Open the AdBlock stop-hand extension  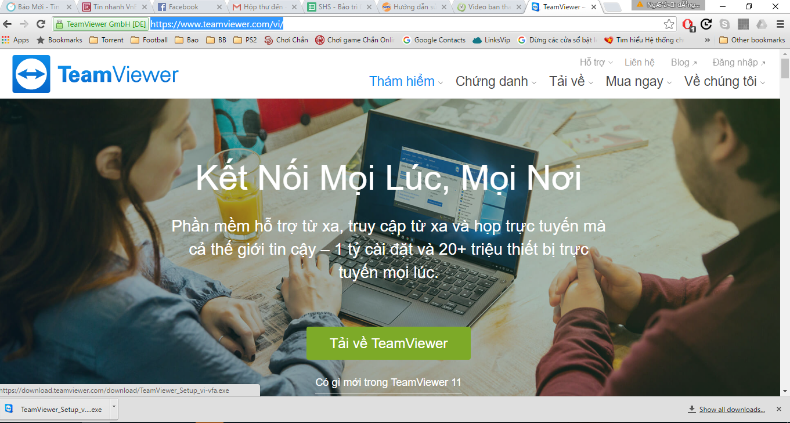pyautogui.click(x=688, y=24)
